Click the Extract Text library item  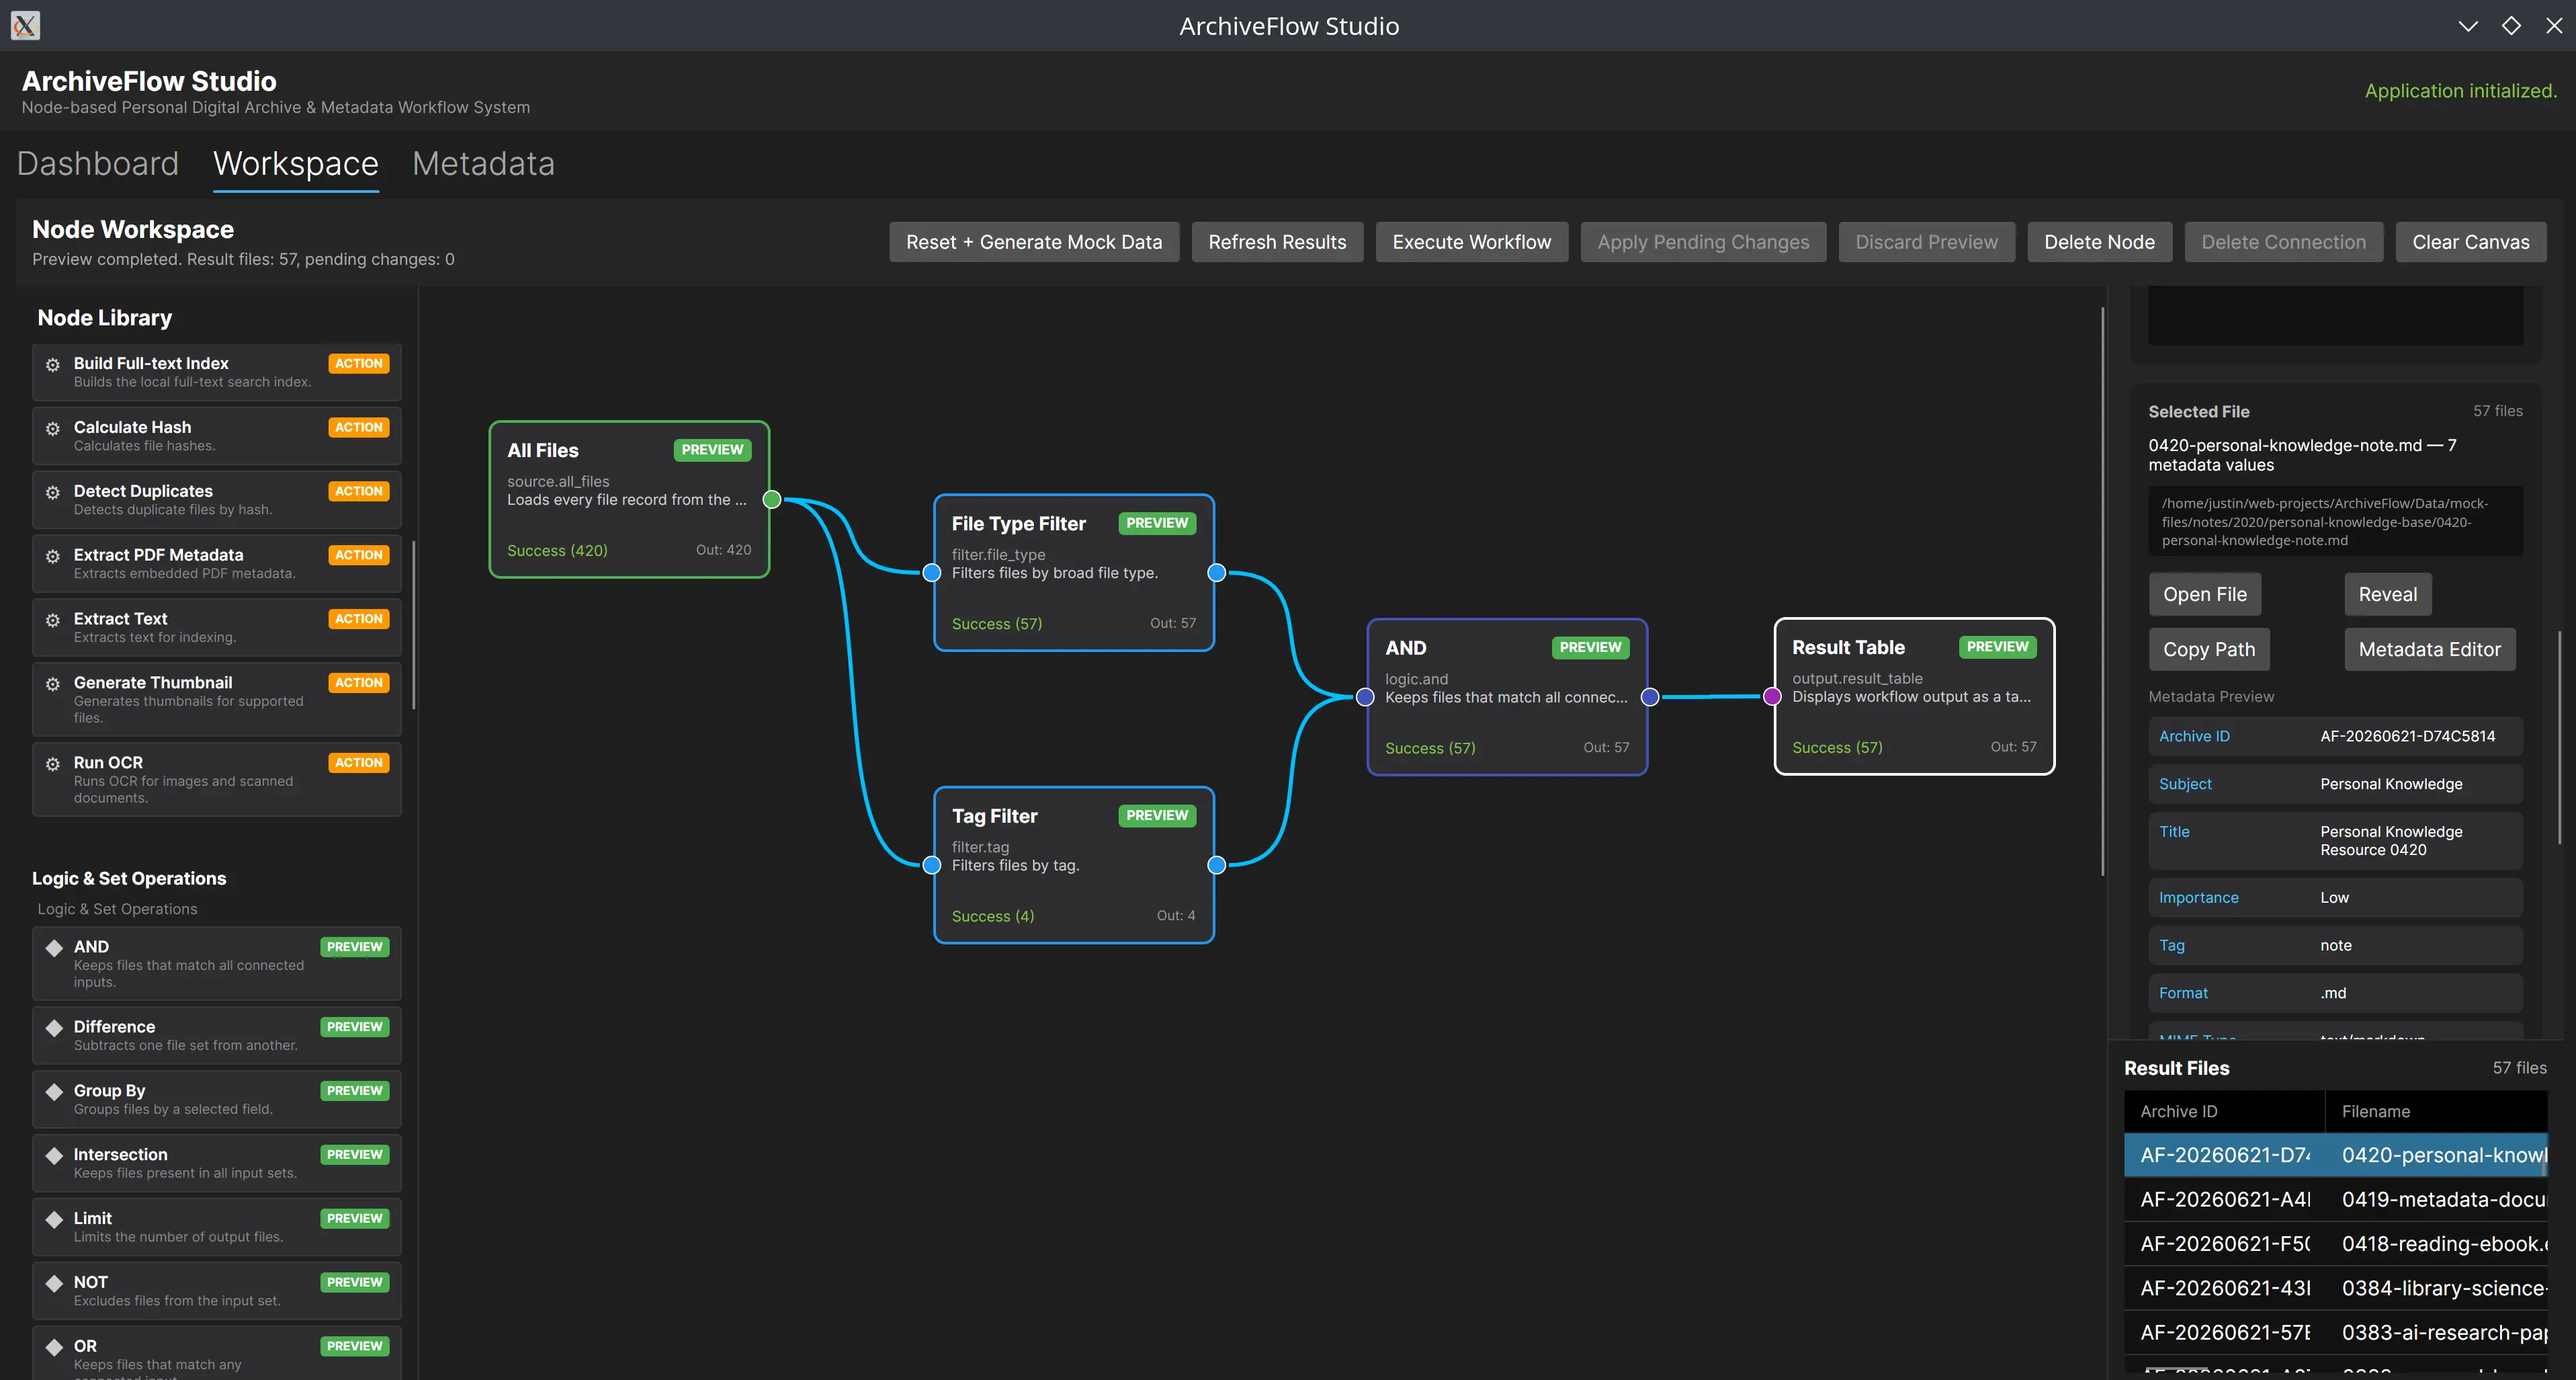click(216, 627)
